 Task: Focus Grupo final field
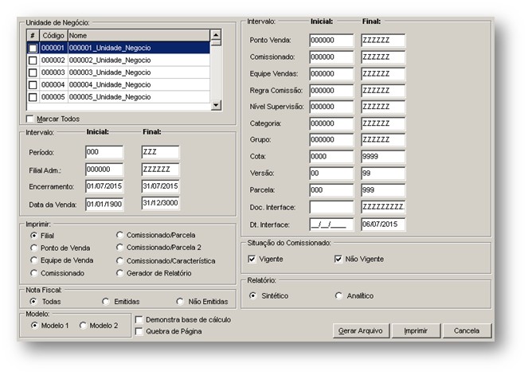[383, 139]
